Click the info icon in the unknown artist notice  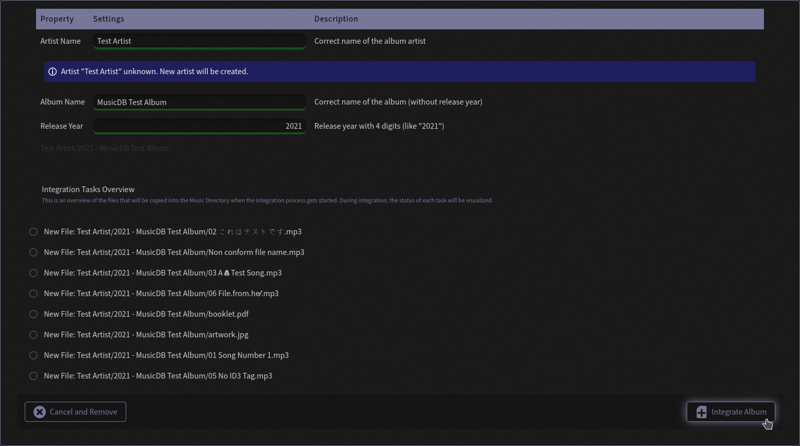click(x=53, y=72)
